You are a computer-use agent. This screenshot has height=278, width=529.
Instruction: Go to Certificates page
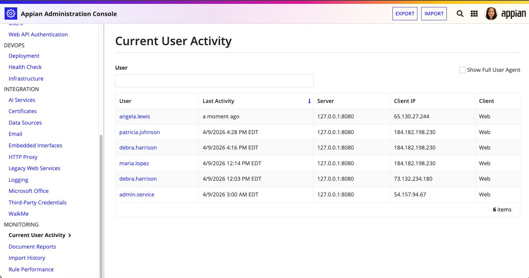tap(23, 111)
